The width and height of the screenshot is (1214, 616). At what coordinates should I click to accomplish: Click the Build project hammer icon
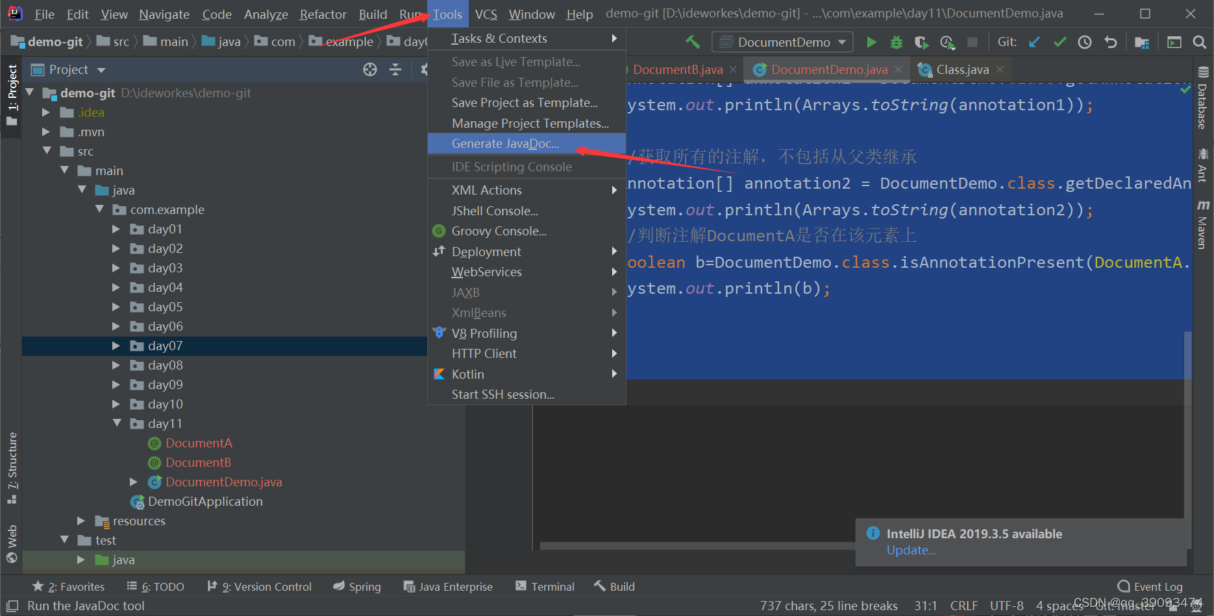[x=693, y=42]
